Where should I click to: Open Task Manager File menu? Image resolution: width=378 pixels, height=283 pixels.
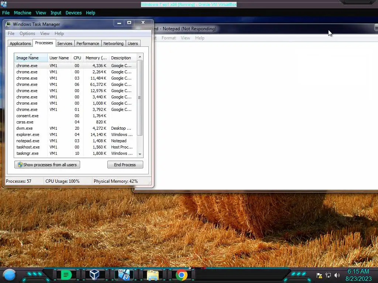(x=11, y=34)
